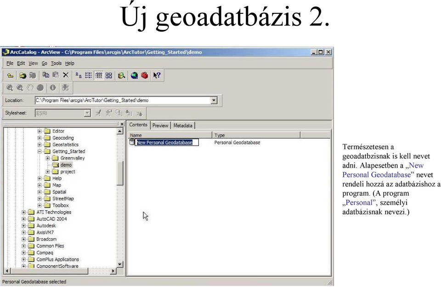
Task: Switch to the Metadata tab
Action: point(183,126)
